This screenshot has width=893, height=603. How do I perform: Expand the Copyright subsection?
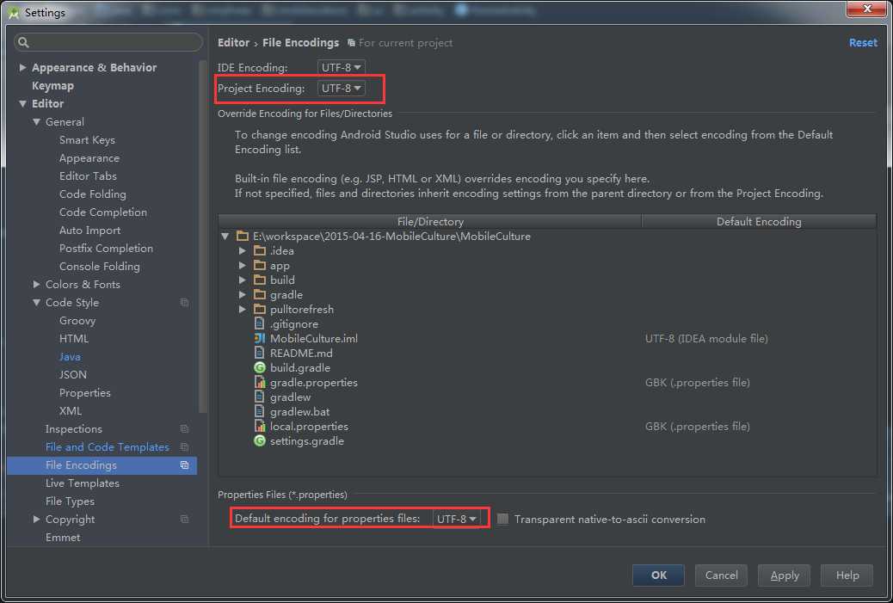[x=36, y=520]
